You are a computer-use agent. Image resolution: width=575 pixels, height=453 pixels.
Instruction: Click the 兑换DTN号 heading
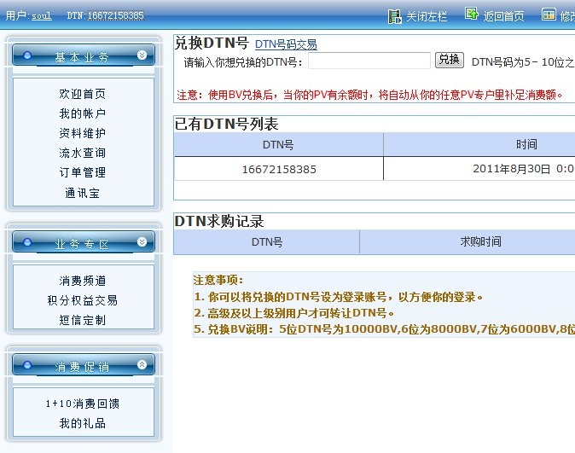click(212, 43)
